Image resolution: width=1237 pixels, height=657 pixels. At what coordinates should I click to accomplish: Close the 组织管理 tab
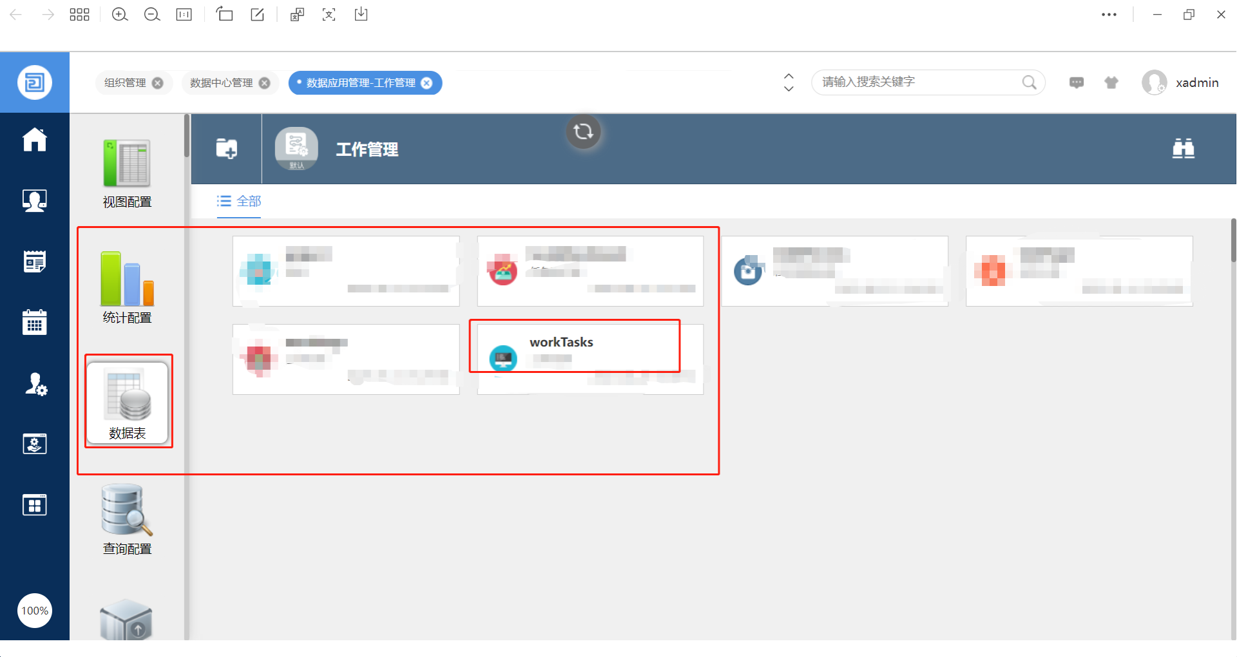coord(158,83)
